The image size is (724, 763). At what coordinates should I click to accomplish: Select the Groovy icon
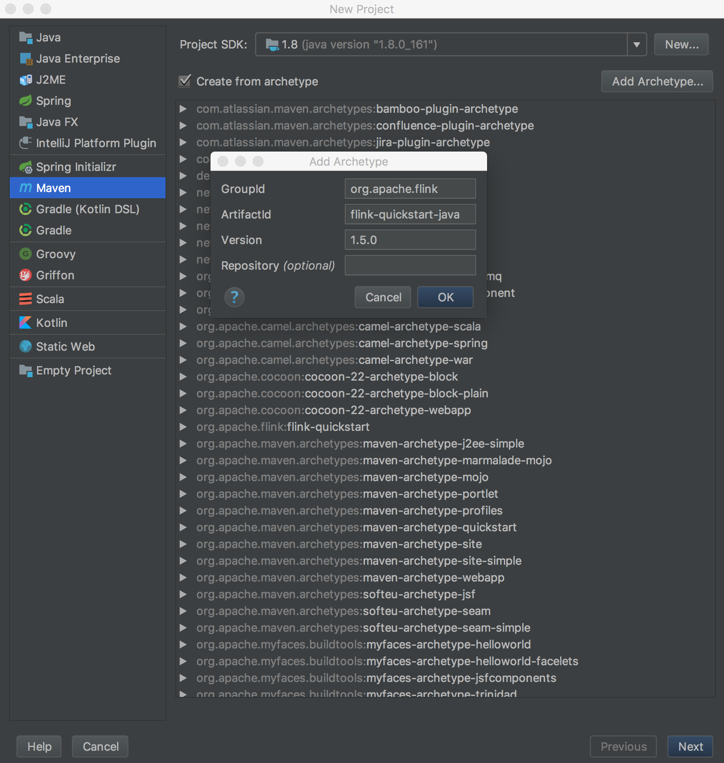click(26, 254)
